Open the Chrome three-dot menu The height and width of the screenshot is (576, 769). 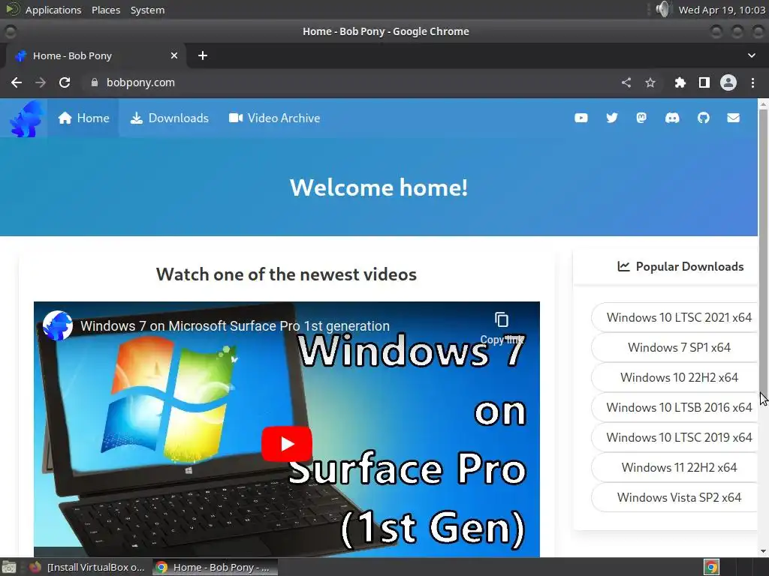coord(752,82)
